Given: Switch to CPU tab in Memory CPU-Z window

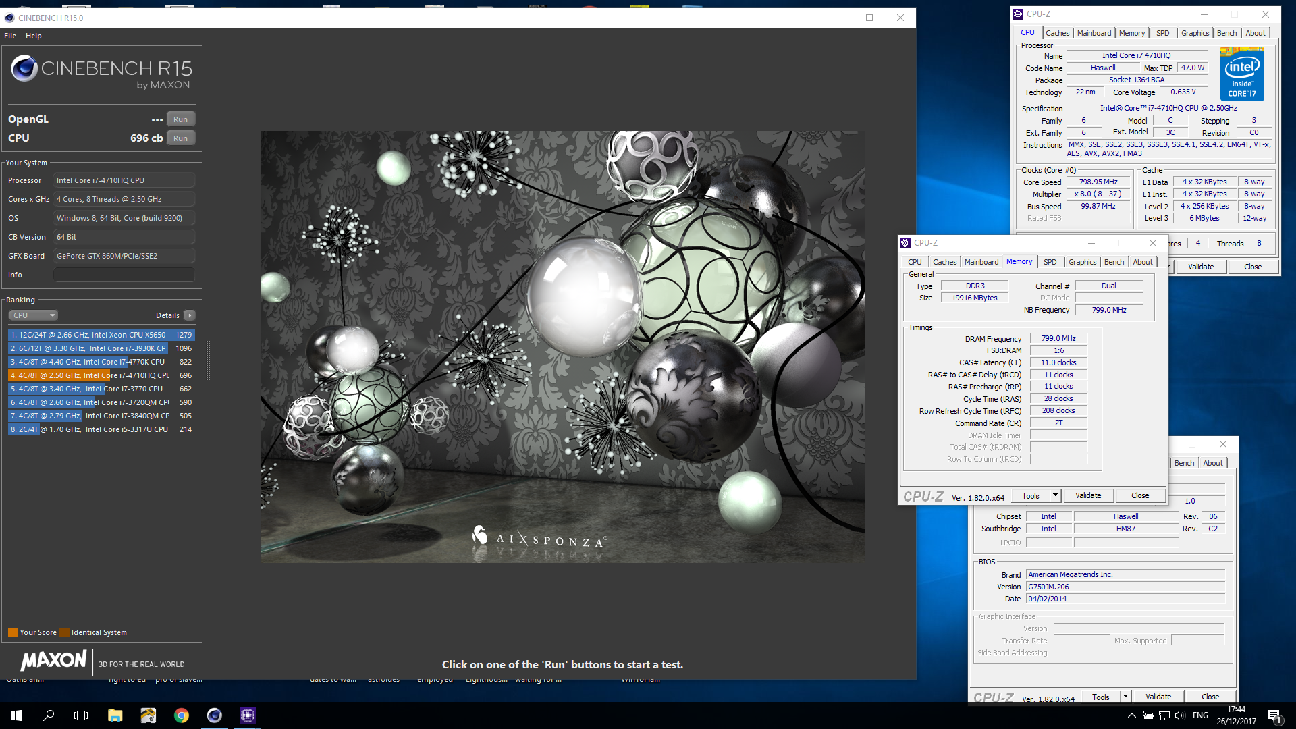Looking at the screenshot, I should click(x=915, y=262).
